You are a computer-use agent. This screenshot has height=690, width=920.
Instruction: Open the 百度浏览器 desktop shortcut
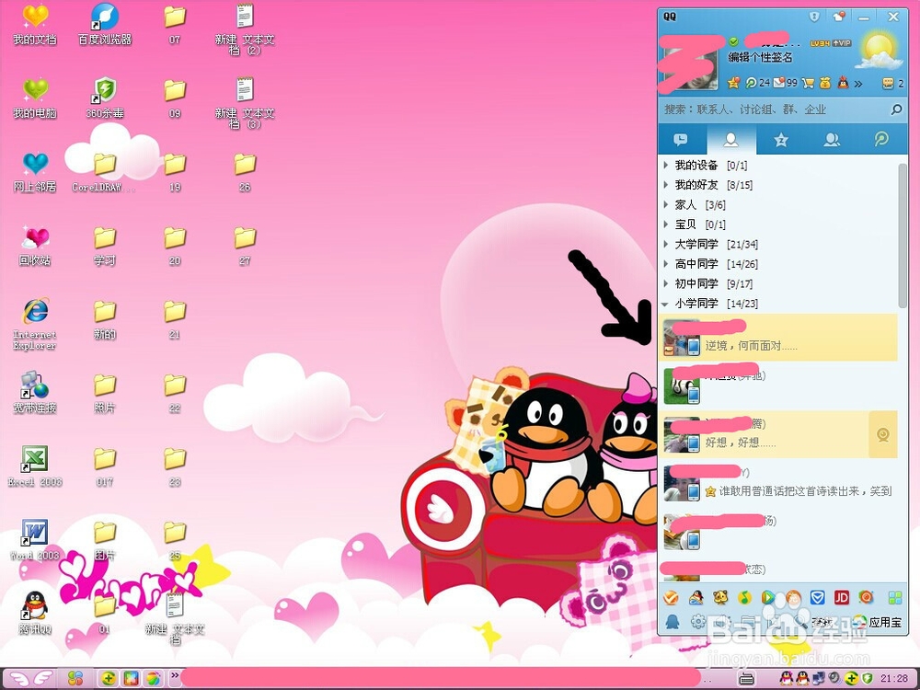pyautogui.click(x=105, y=25)
